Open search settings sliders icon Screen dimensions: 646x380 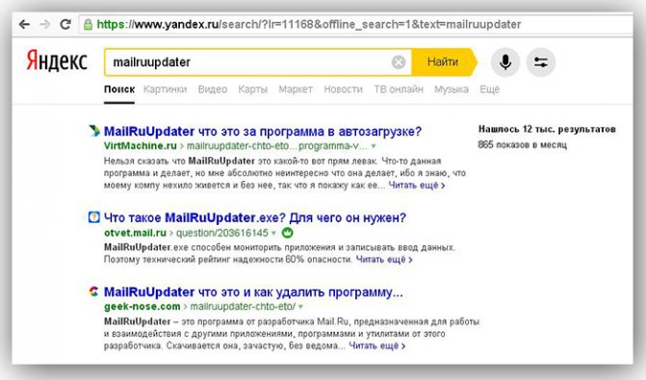pos(540,63)
